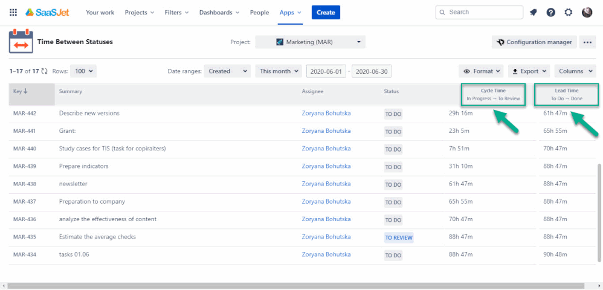Click the Cycle Time column header
Screen dimensions: 603x290
pyautogui.click(x=493, y=95)
